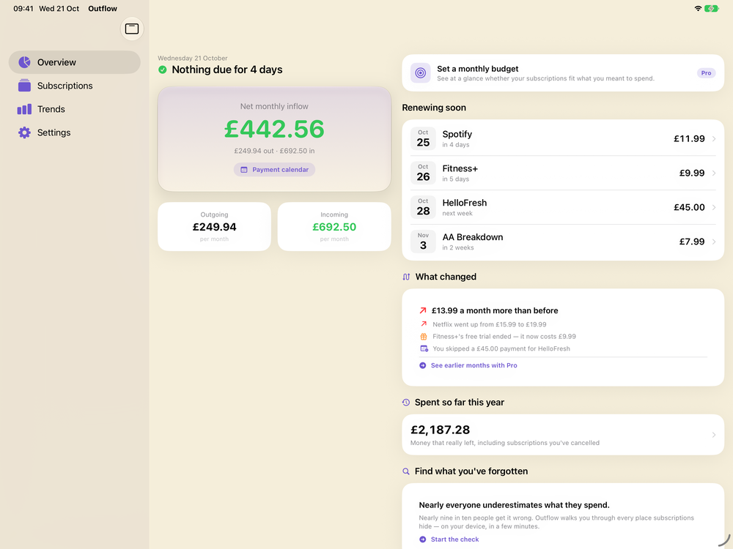
Task: Click the £442.56 net inflow amount
Action: 274,129
